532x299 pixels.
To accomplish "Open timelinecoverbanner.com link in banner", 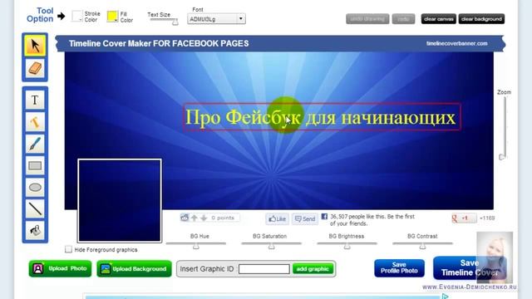I will coord(456,43).
